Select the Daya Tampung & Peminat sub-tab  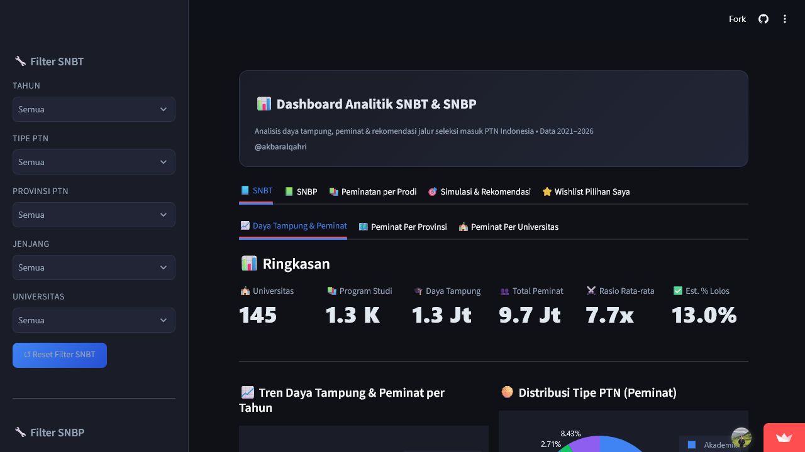click(293, 226)
